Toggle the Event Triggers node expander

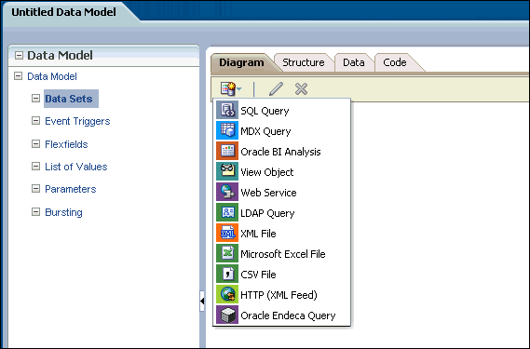coord(35,121)
